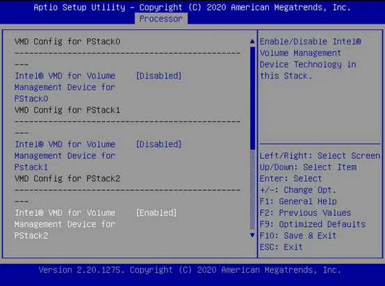The image size is (385, 286).
Task: Click 'ESC: Exit' hint
Action: tap(281, 246)
